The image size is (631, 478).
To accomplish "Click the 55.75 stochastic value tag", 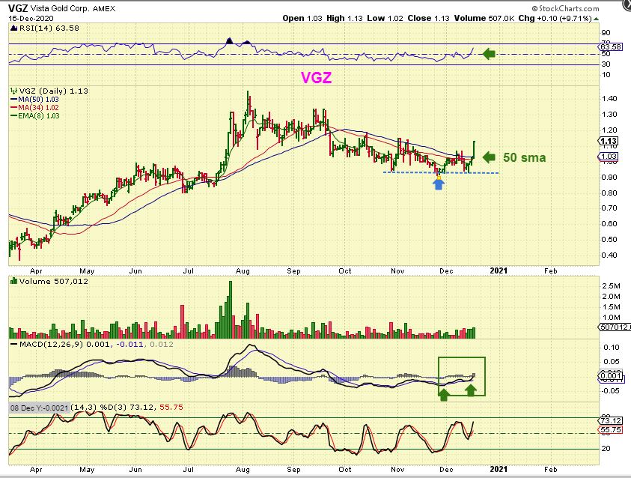I will click(x=611, y=430).
